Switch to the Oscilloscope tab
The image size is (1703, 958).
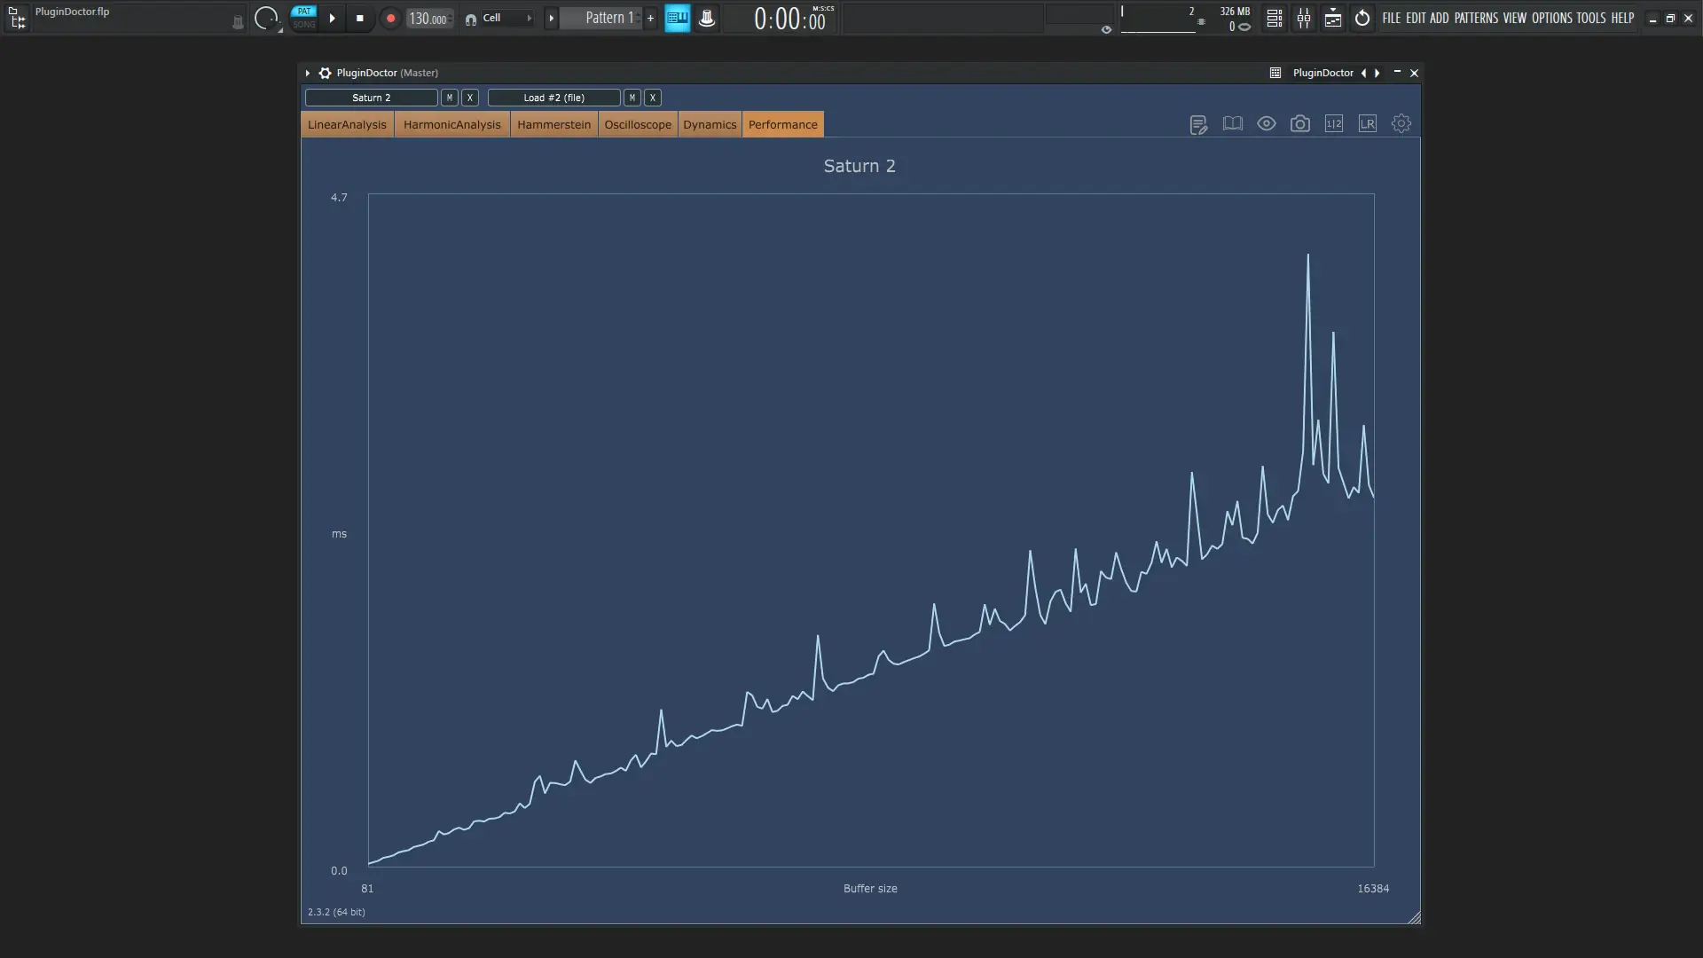coord(637,124)
